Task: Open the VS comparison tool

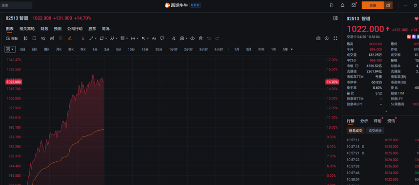Action: click(x=43, y=38)
